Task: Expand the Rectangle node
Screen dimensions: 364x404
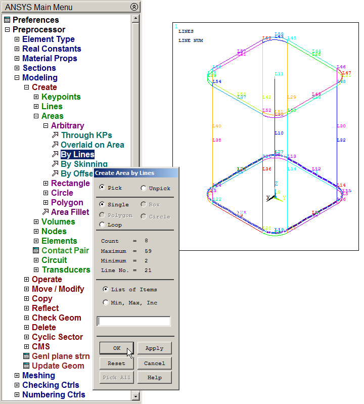Action: 45,183
